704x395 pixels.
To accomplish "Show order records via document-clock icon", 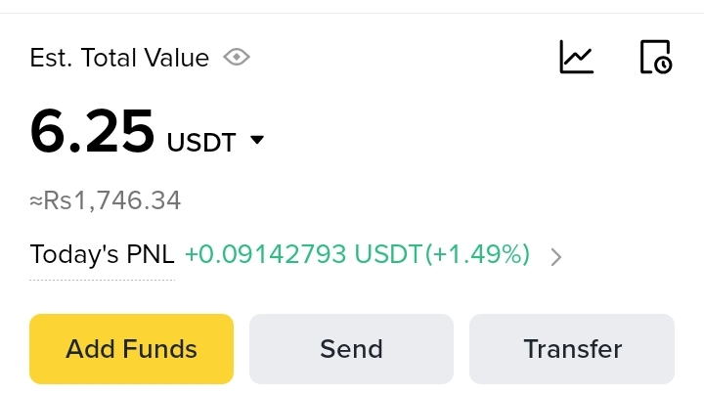I will coord(655,57).
